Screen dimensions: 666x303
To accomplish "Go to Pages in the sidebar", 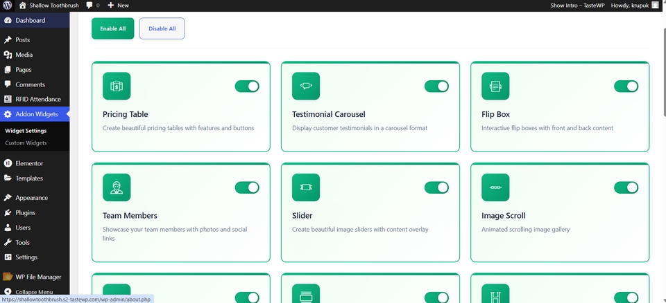I will [x=35, y=69].
